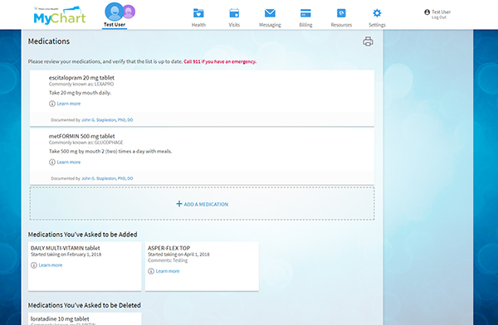
Task: Click ADD A MEDICATION text
Action: [x=206, y=205]
